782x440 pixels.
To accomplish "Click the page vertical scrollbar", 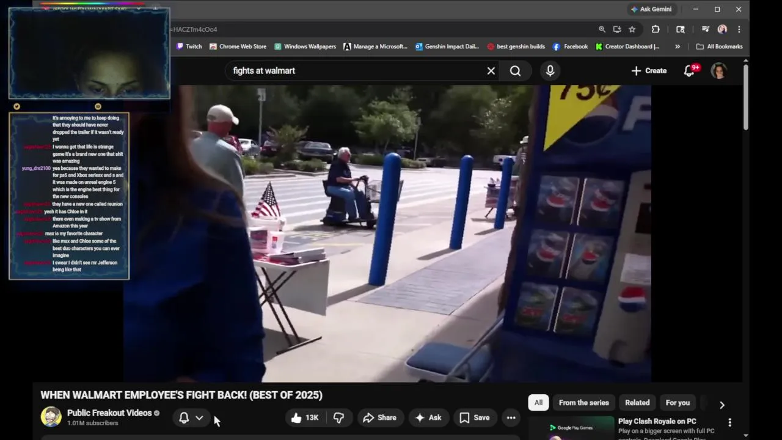I will tap(745, 97).
